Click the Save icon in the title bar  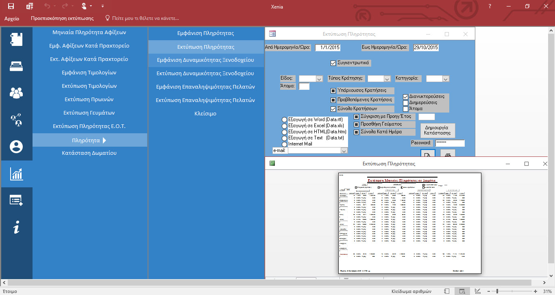tap(11, 6)
